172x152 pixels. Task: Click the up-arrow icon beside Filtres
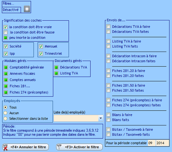pos(27,9)
